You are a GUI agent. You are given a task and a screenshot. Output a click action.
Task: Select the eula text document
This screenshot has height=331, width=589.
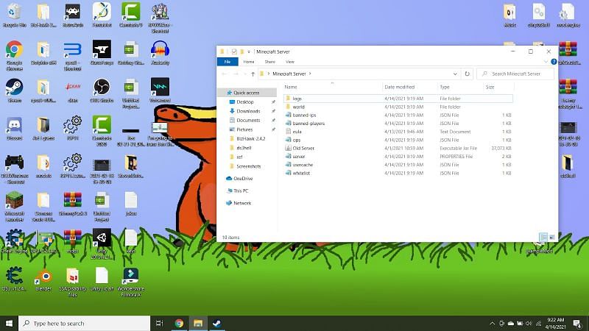click(297, 132)
